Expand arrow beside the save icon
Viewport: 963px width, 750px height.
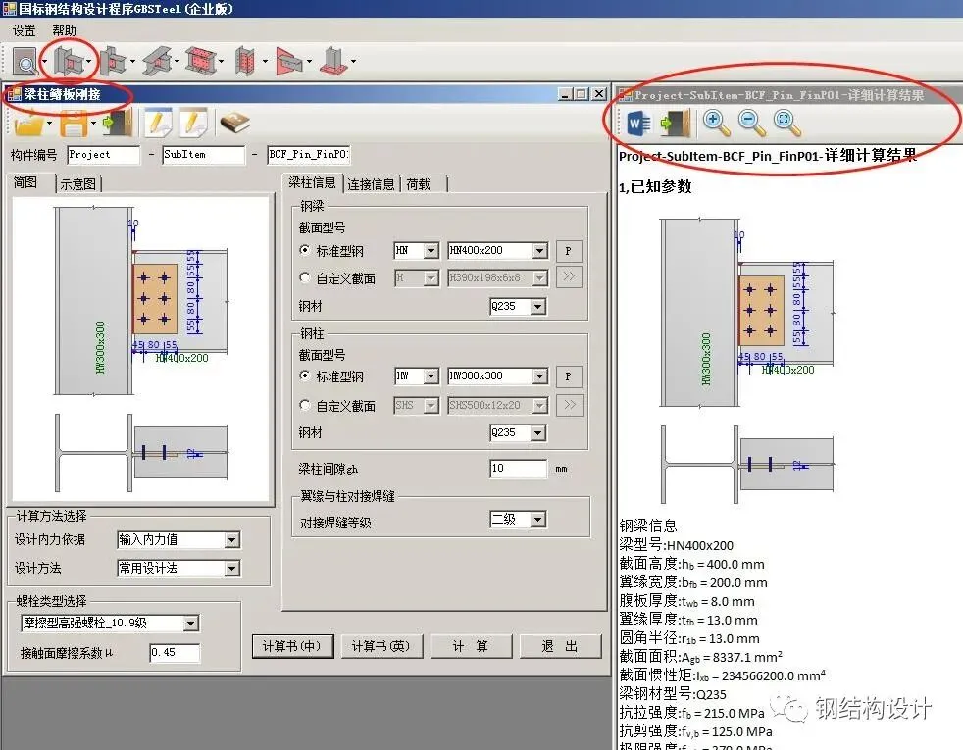pos(93,124)
